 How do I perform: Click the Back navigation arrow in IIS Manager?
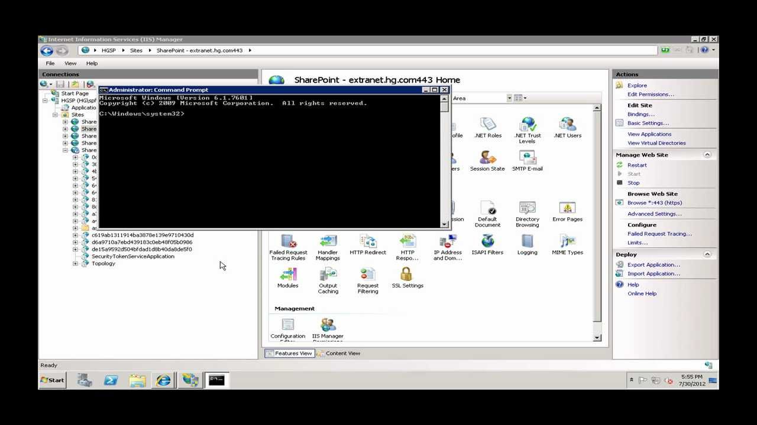(47, 51)
